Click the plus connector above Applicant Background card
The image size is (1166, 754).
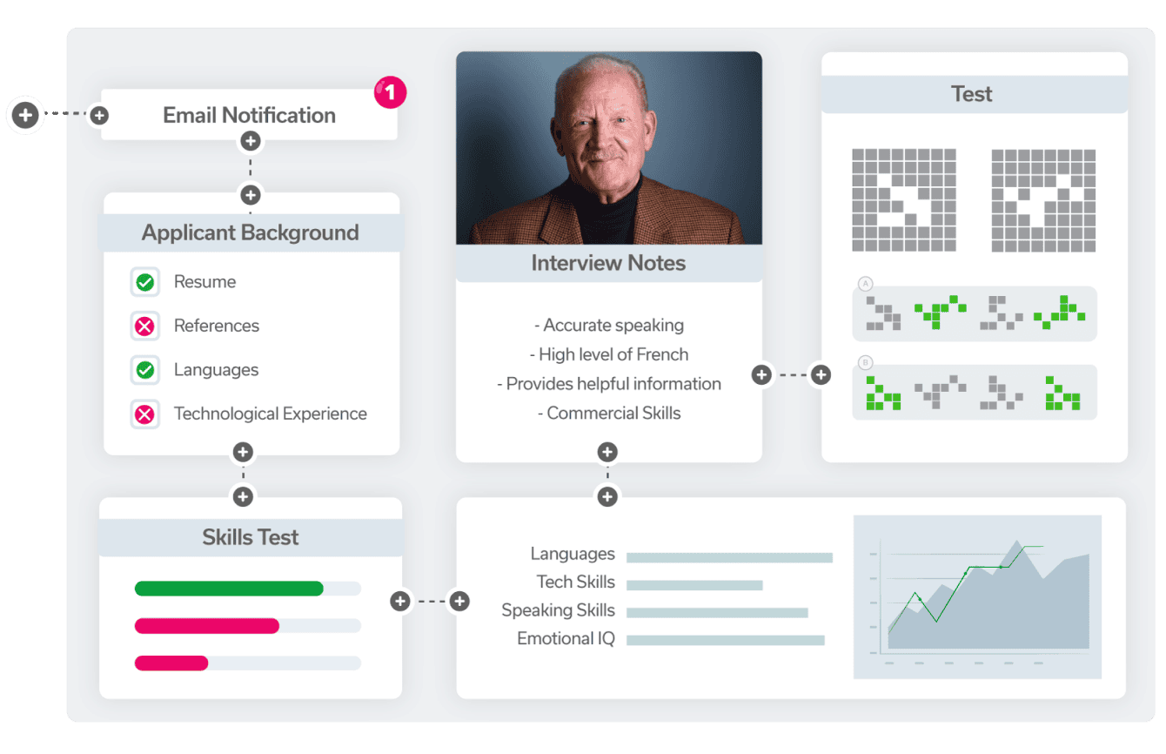(250, 194)
